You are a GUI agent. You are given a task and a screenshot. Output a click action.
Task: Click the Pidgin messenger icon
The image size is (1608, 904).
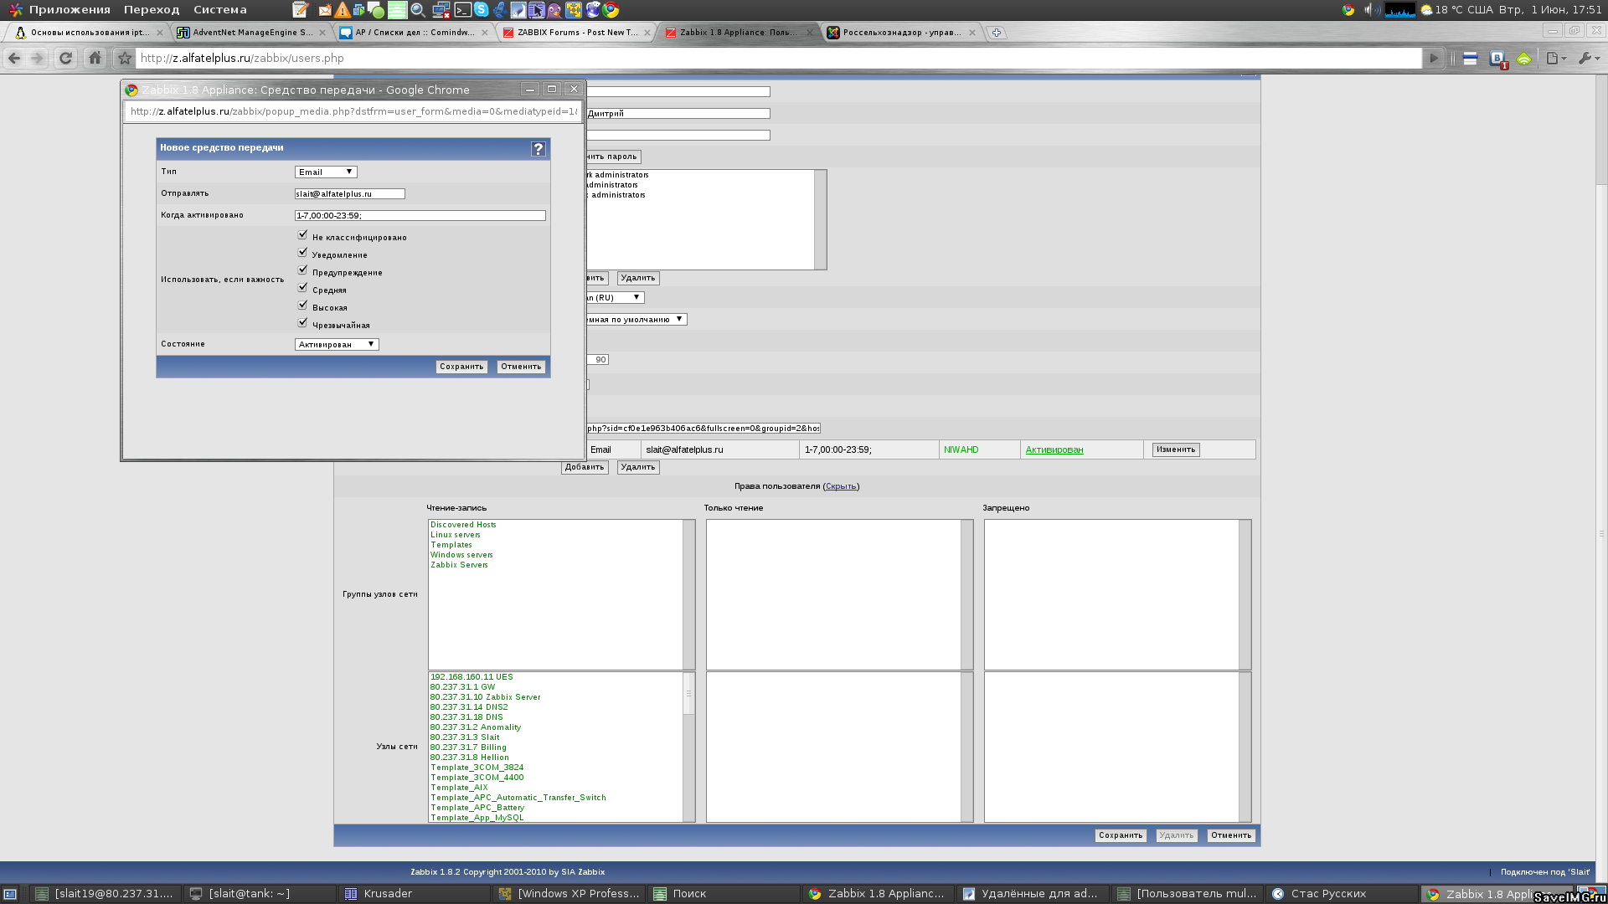(x=554, y=10)
